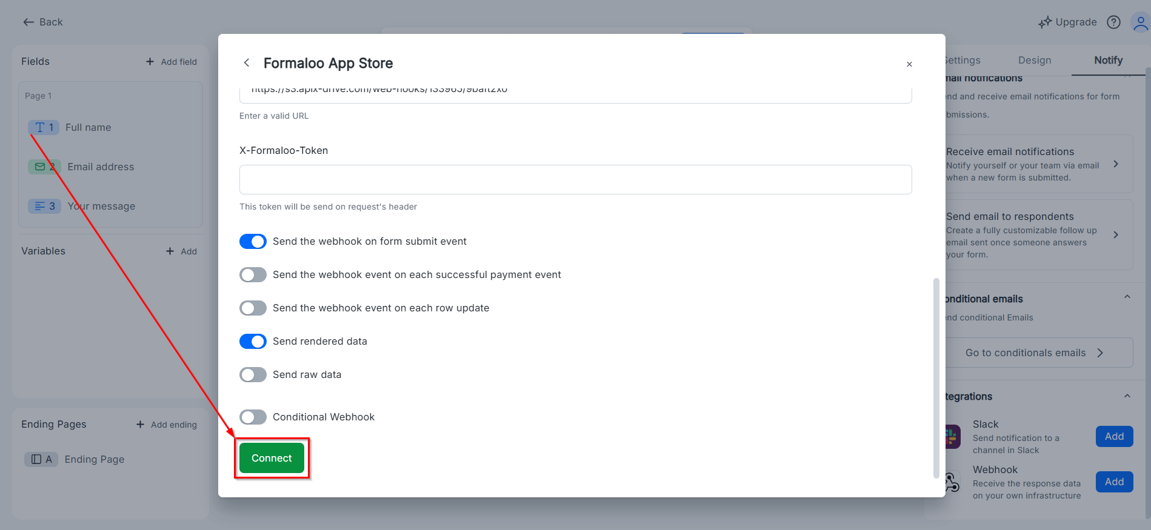Click the Back arrow icon
This screenshot has width=1151, height=530.
pyautogui.click(x=28, y=22)
